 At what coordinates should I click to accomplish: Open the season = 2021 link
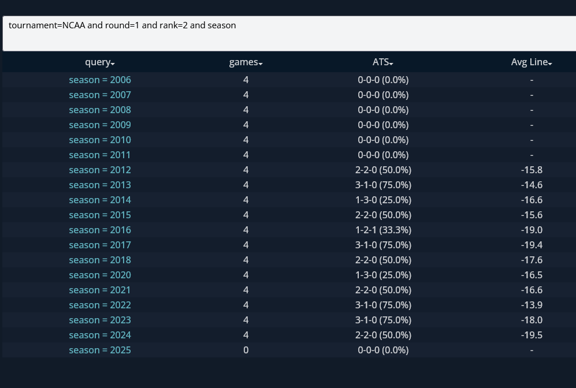point(100,290)
